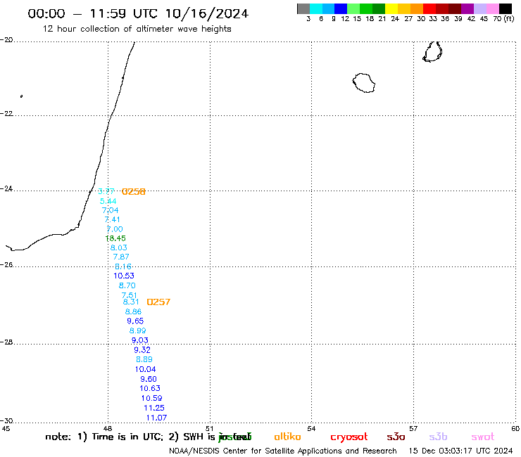Screen dimensions: 521x457
Task: Click the 10.63 wave height value
Action: point(150,388)
